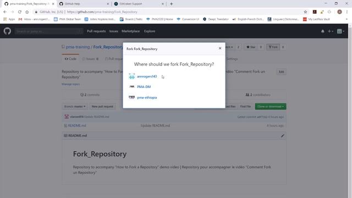Open the PMA2020 | Home bookmark

[x=159, y=19]
